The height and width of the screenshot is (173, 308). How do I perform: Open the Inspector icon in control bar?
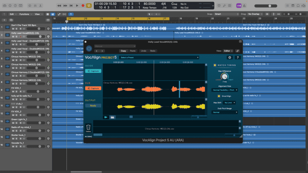click(10, 6)
